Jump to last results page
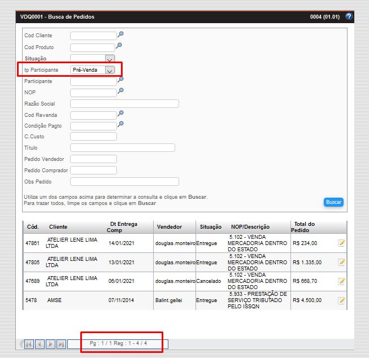Viewport: 369px width, 358px height. (x=61, y=344)
